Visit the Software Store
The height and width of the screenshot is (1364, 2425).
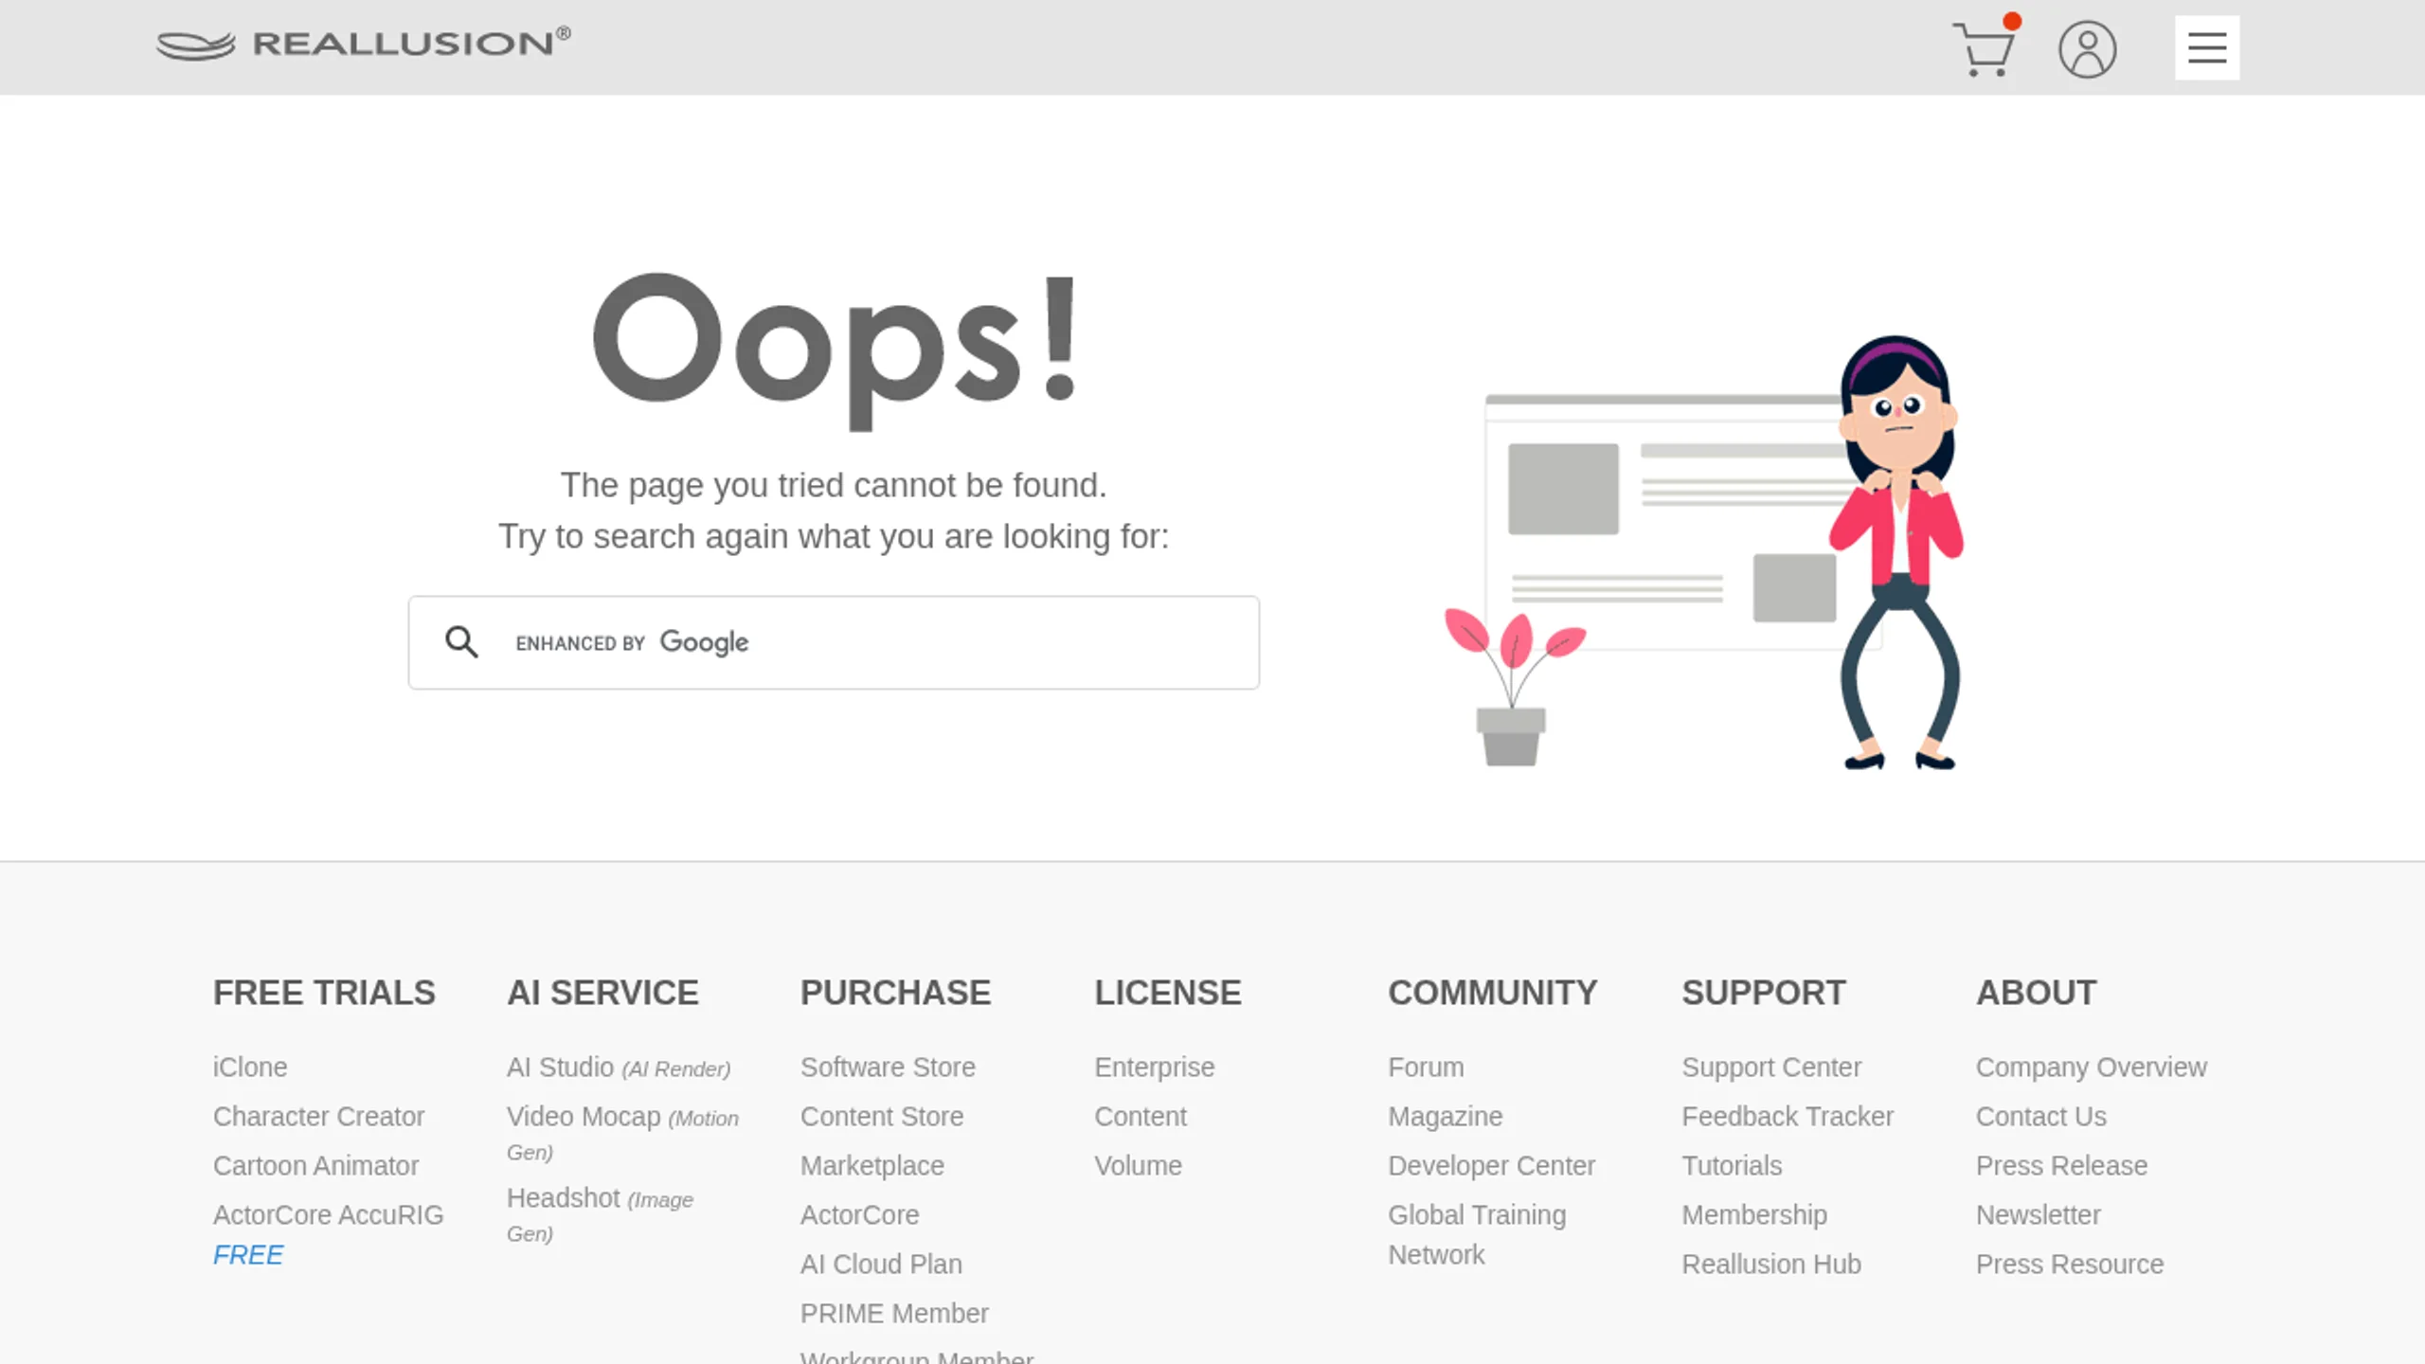click(x=888, y=1067)
